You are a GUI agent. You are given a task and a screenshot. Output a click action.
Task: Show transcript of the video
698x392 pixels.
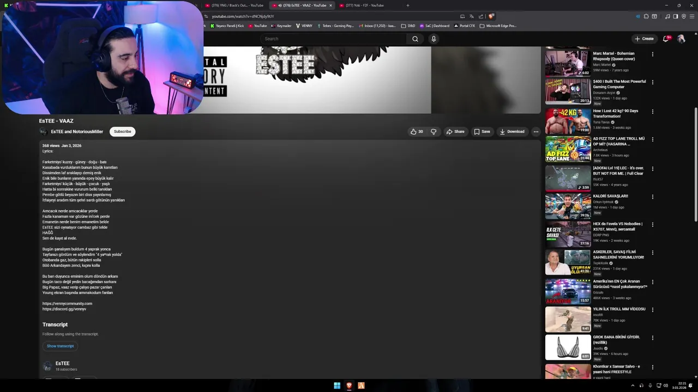click(60, 346)
